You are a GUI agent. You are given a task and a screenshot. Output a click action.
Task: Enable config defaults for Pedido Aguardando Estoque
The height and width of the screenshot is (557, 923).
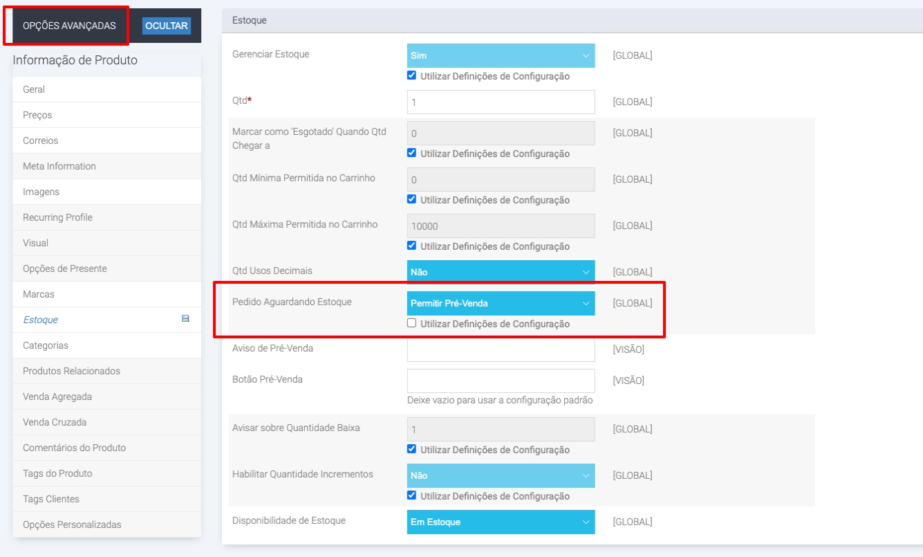(x=412, y=323)
